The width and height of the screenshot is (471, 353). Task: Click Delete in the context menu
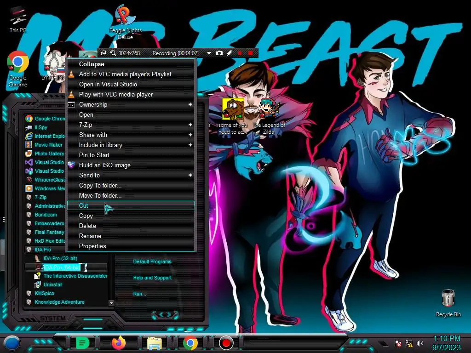pyautogui.click(x=131, y=226)
